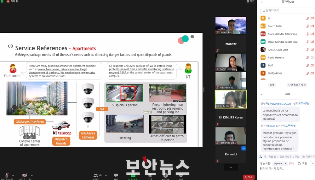Click Staff row camera-off icon

(312, 65)
